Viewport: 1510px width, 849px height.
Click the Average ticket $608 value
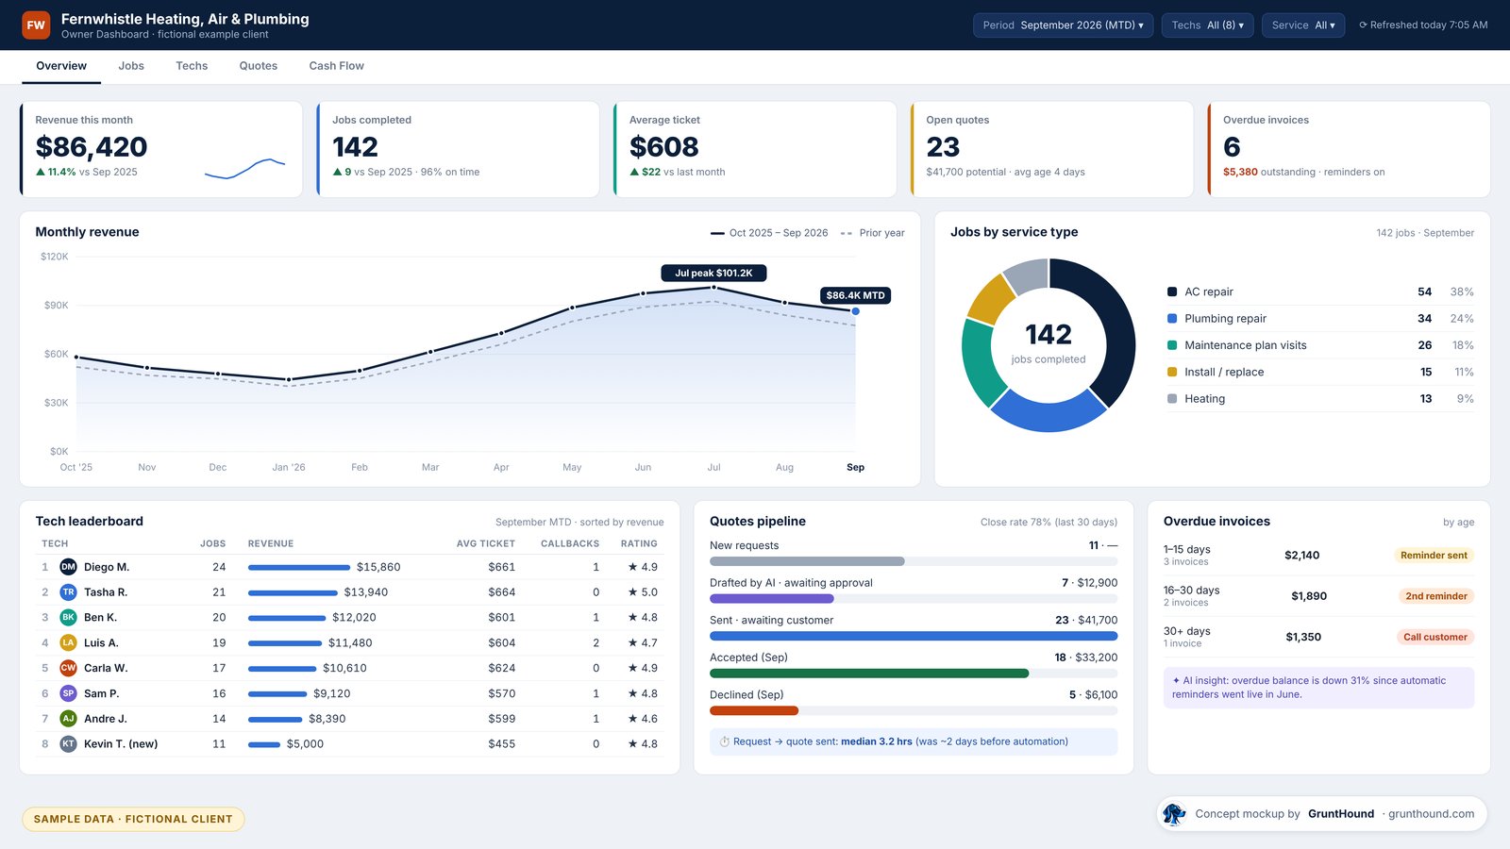tap(664, 147)
